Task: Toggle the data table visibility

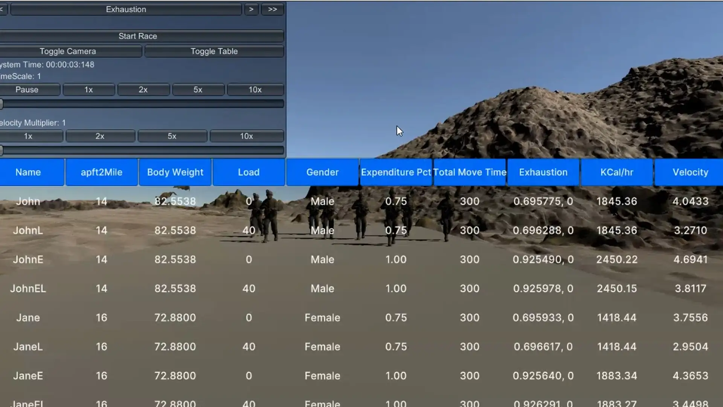Action: [x=214, y=51]
